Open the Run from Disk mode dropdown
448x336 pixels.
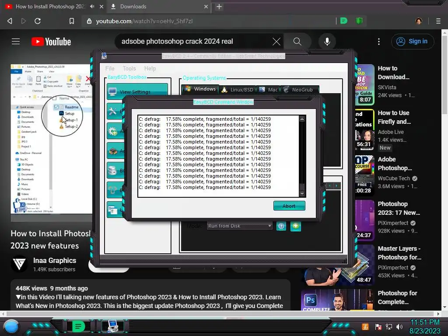(239, 226)
